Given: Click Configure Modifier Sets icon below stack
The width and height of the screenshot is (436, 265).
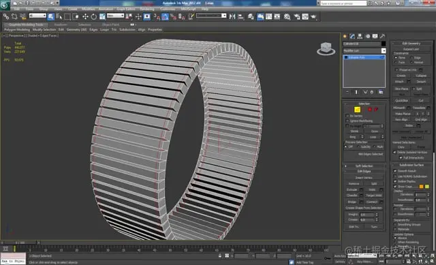Looking at the screenshot, I should [x=381, y=92].
